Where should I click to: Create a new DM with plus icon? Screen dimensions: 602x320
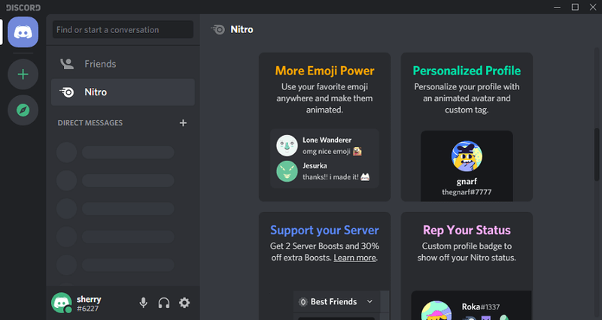pyautogui.click(x=183, y=122)
